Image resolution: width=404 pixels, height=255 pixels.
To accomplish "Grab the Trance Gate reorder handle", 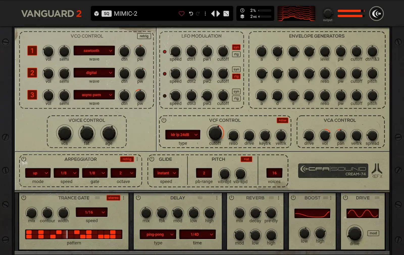I will pyautogui.click(x=97, y=198).
